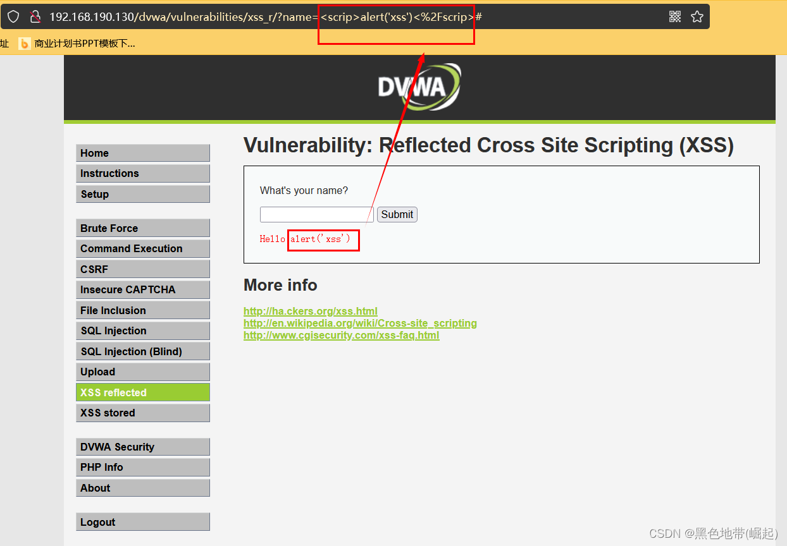
Task: Open the Home page from sidebar
Action: (x=142, y=153)
